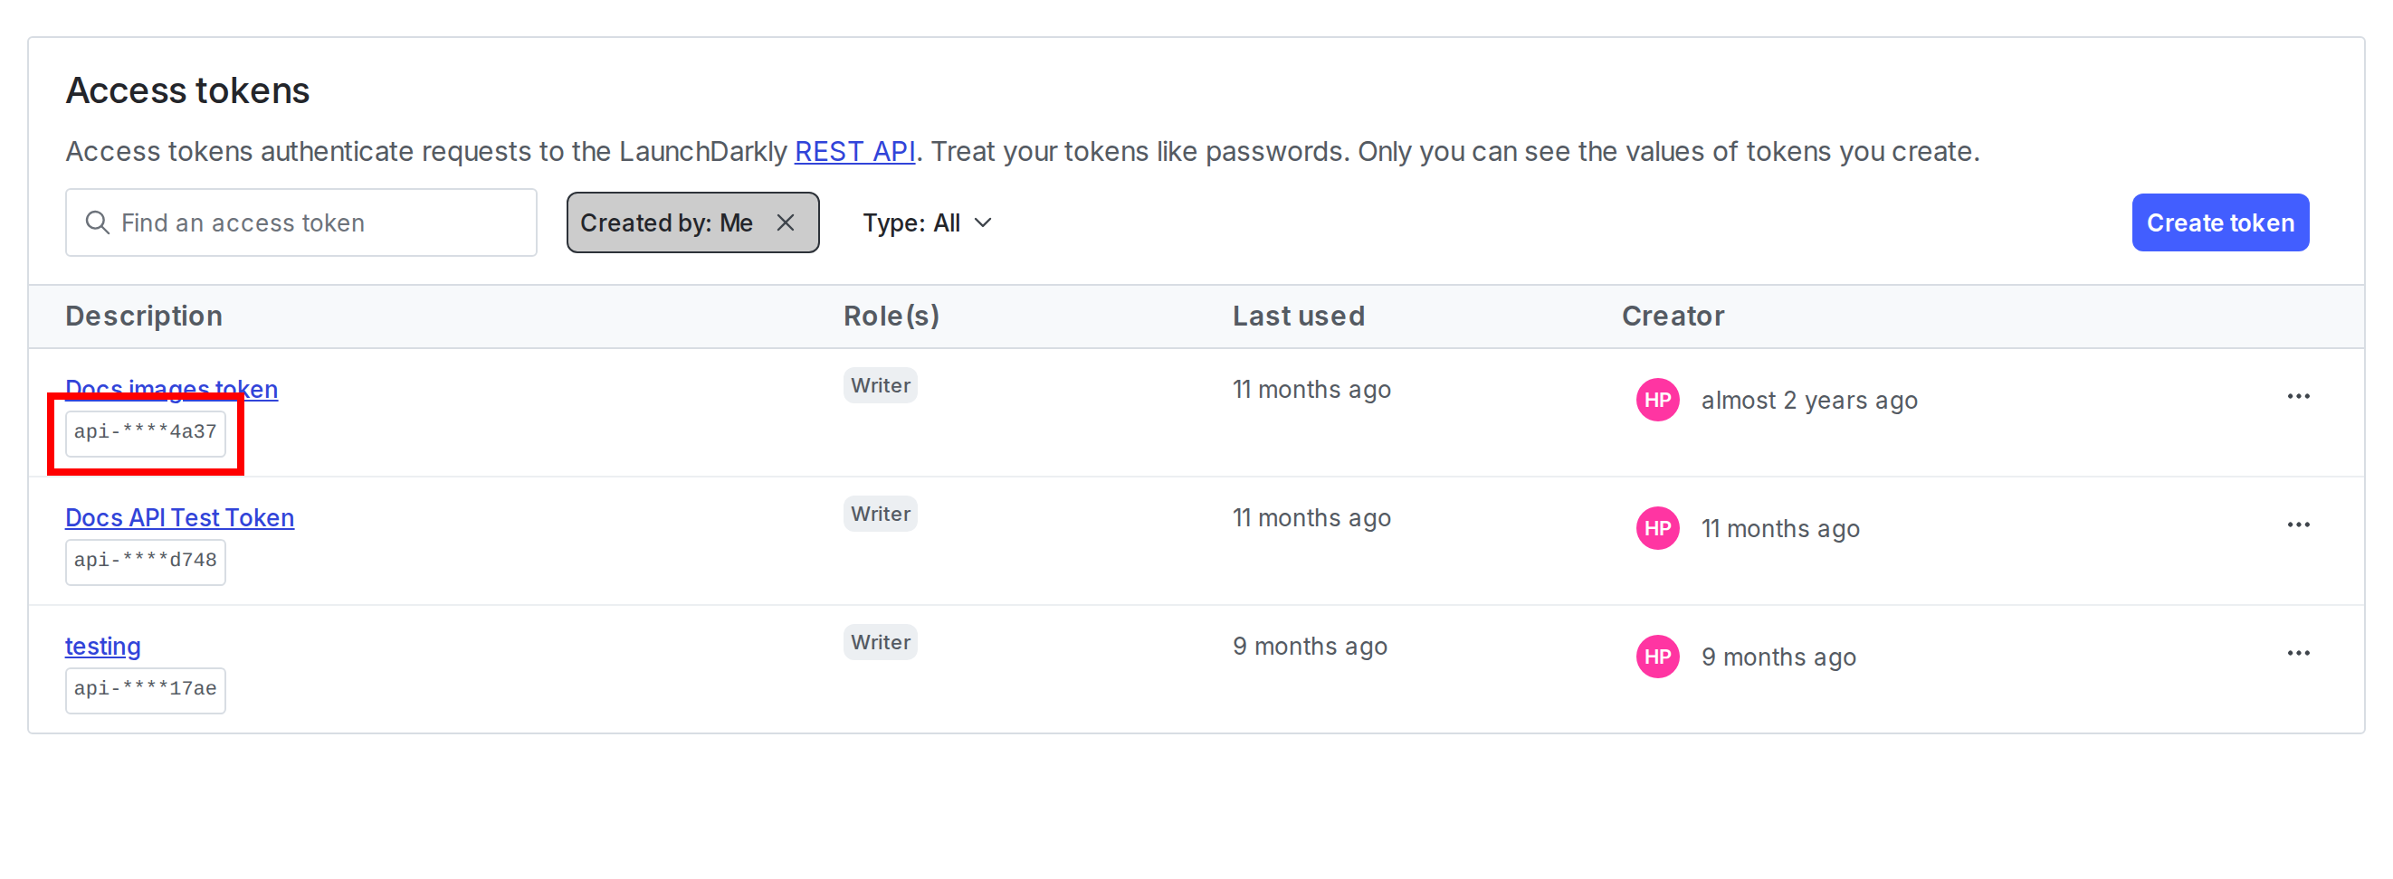Screen dimensions: 2393x879
Task: Click the masked token api-****4a37
Action: coord(145,432)
